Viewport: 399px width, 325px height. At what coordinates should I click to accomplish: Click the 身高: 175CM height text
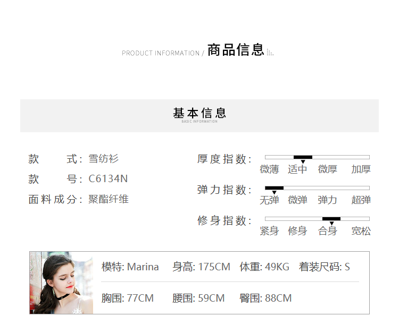tap(201, 267)
